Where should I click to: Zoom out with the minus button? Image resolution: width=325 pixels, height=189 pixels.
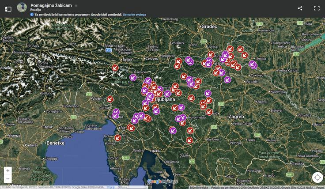point(8,179)
